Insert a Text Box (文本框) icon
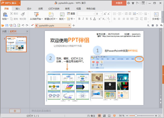 point(156,14)
